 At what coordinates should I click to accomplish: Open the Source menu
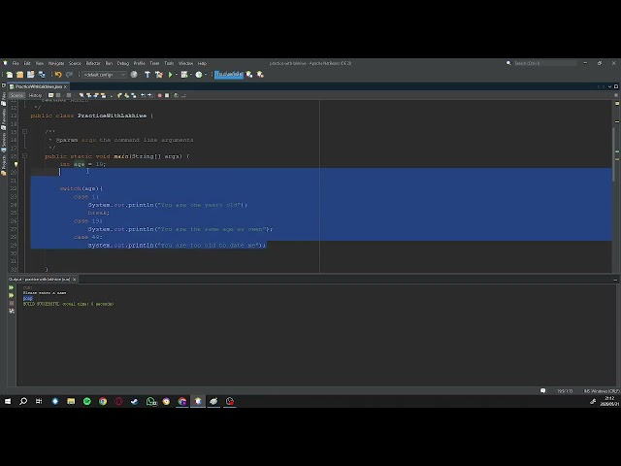pyautogui.click(x=75, y=63)
